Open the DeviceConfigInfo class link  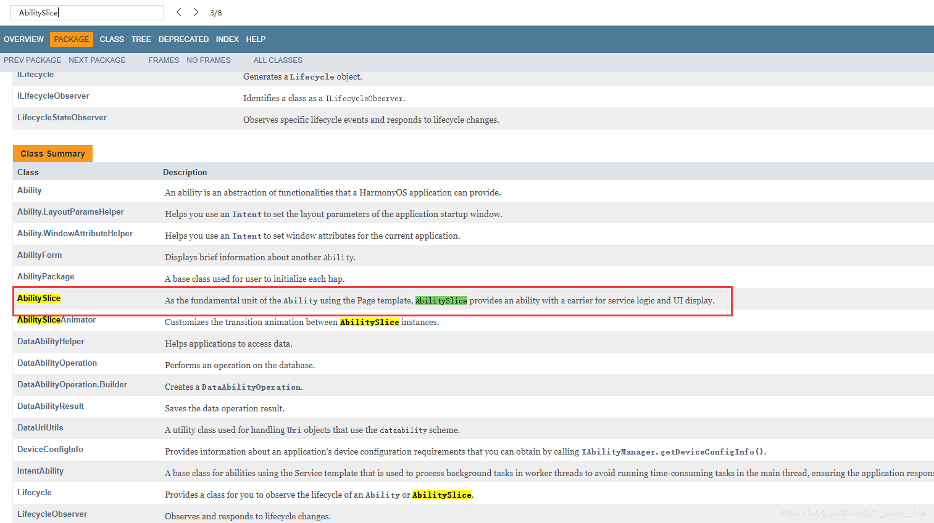[50, 450]
